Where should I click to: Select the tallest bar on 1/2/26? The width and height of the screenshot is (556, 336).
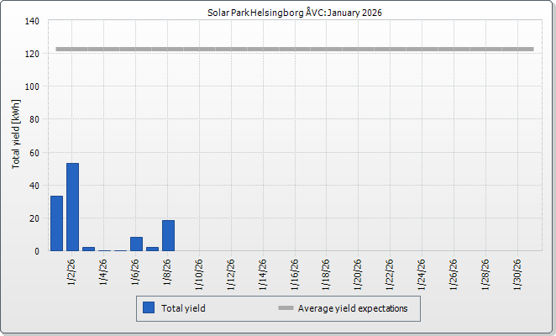(72, 207)
